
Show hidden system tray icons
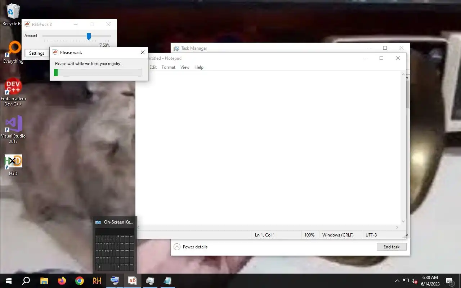397,281
